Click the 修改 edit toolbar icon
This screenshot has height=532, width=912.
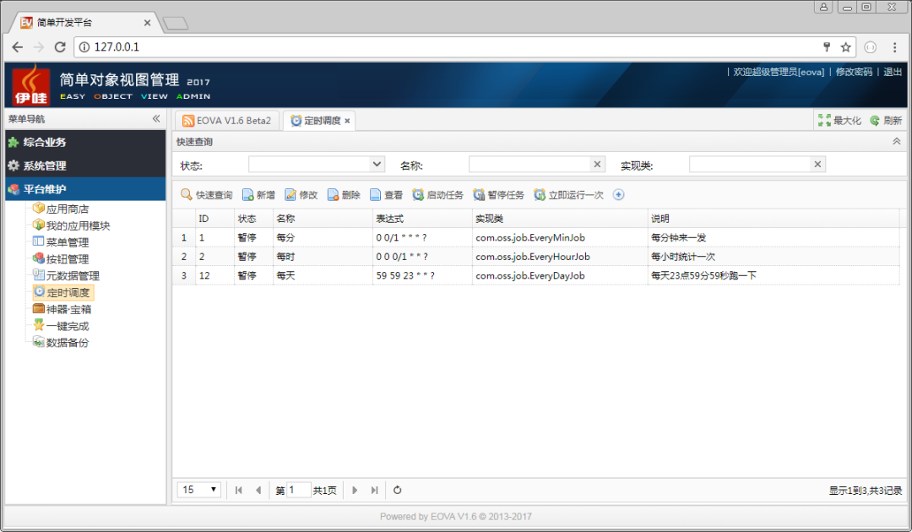click(x=290, y=195)
